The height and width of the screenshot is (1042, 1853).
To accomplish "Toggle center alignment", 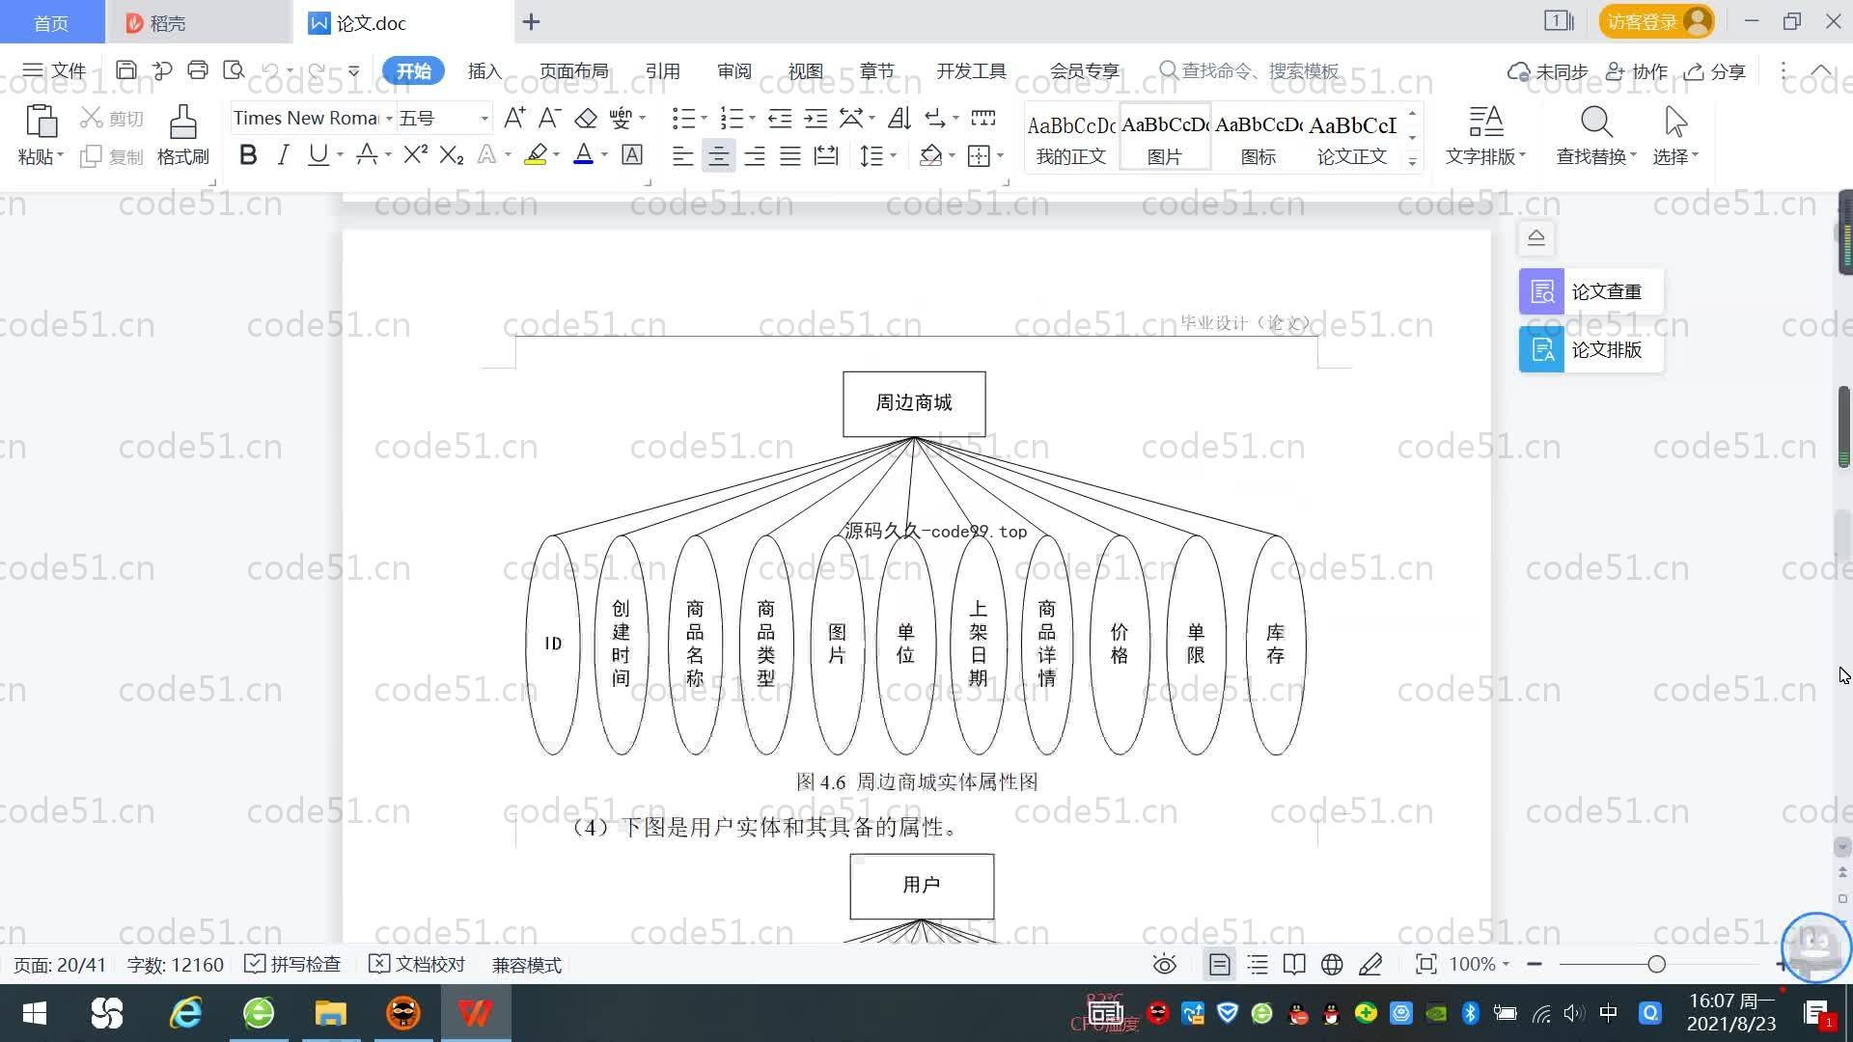I will click(x=718, y=155).
